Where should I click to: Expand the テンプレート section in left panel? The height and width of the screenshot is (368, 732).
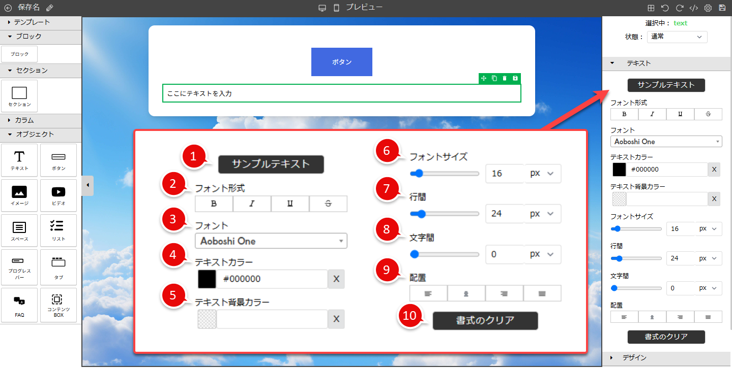pos(32,22)
